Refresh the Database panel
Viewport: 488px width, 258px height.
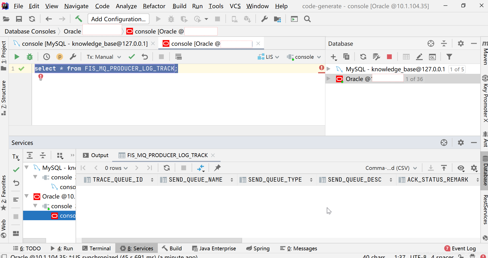(x=363, y=57)
